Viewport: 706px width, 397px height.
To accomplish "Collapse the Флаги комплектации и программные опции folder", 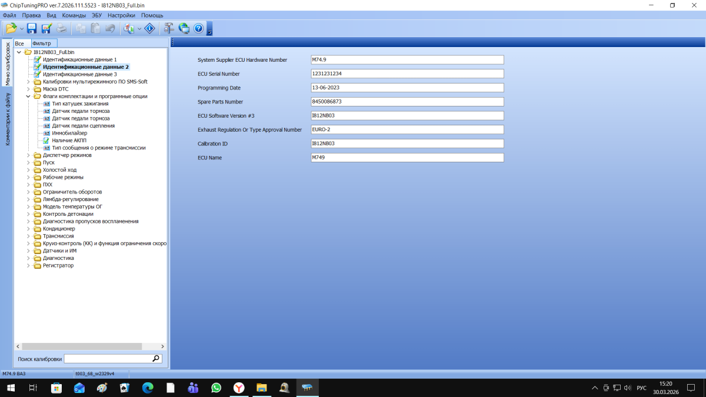I will [x=28, y=96].
